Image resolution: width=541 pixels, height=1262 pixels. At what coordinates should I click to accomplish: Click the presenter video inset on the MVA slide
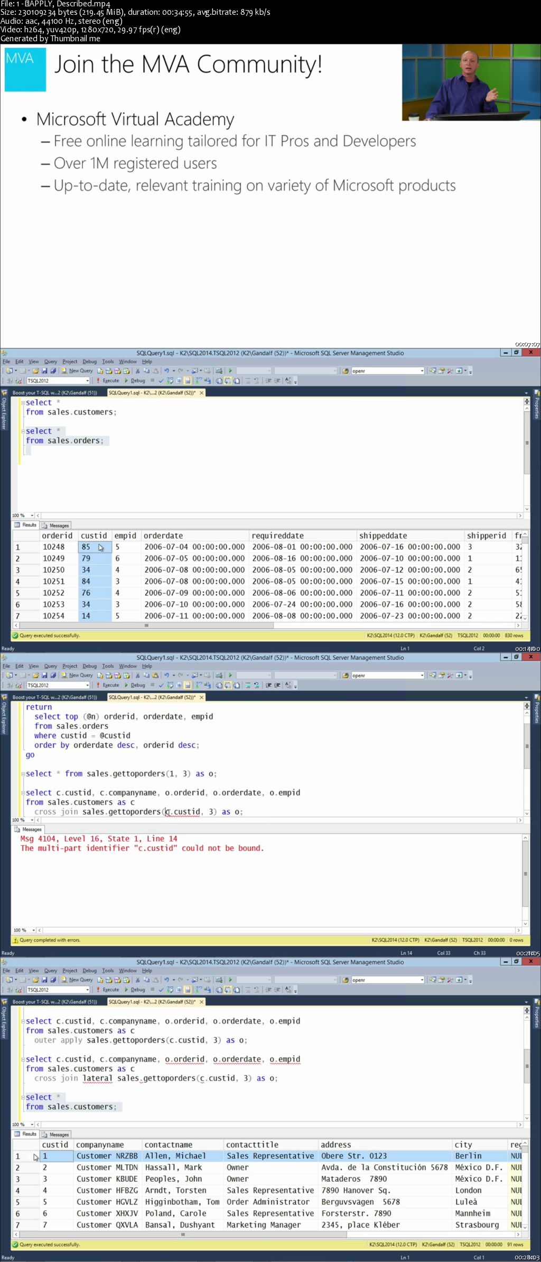click(471, 82)
